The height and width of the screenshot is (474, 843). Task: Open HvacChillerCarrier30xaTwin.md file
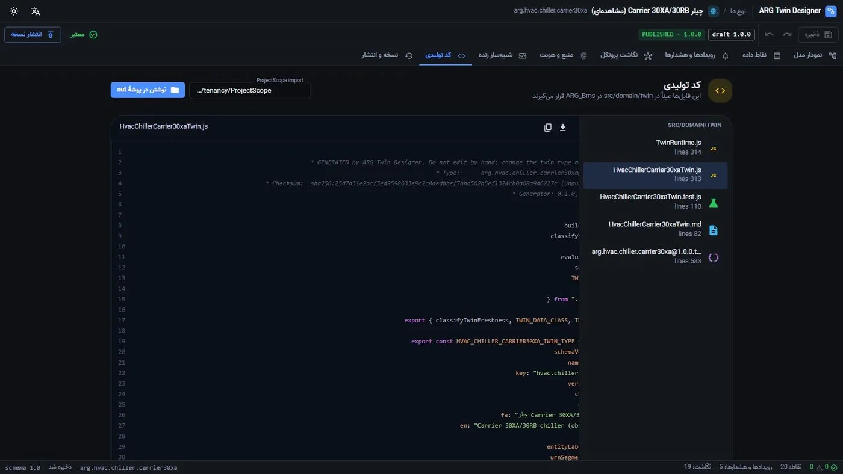[x=655, y=229]
